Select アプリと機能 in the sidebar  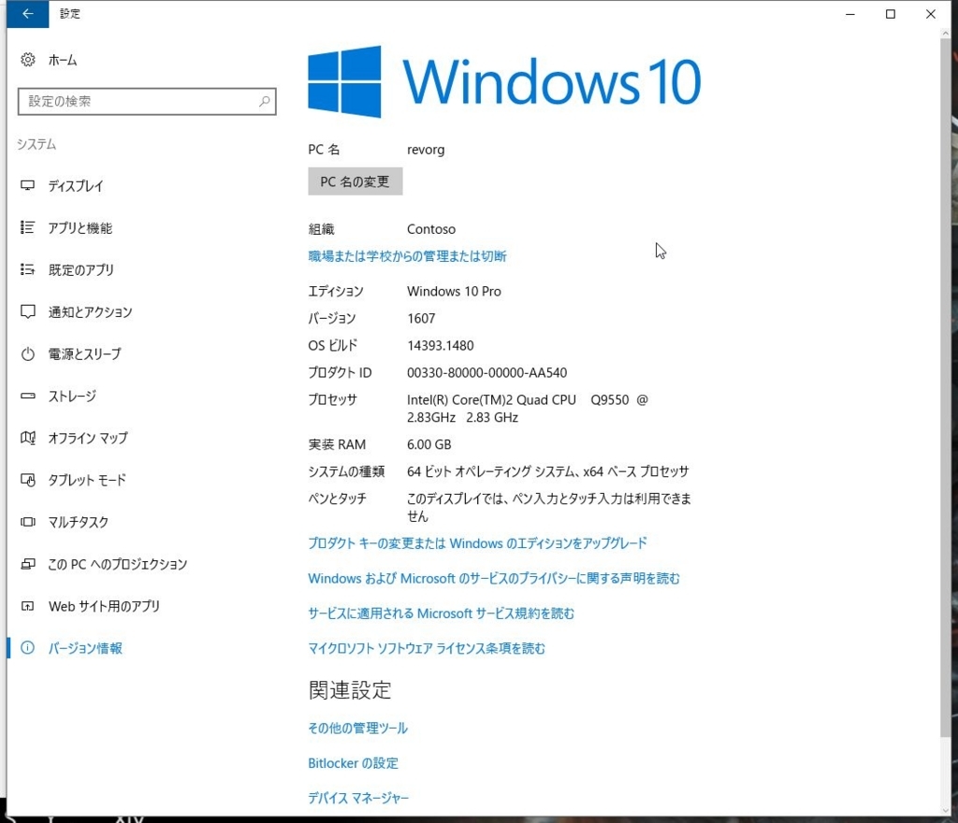pyautogui.click(x=80, y=228)
